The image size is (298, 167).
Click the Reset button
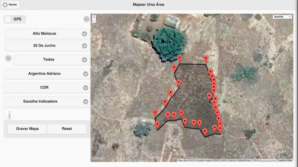(x=67, y=129)
